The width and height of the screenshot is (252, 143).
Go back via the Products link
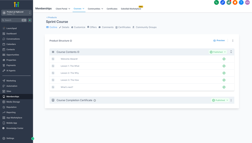coord(51,17)
